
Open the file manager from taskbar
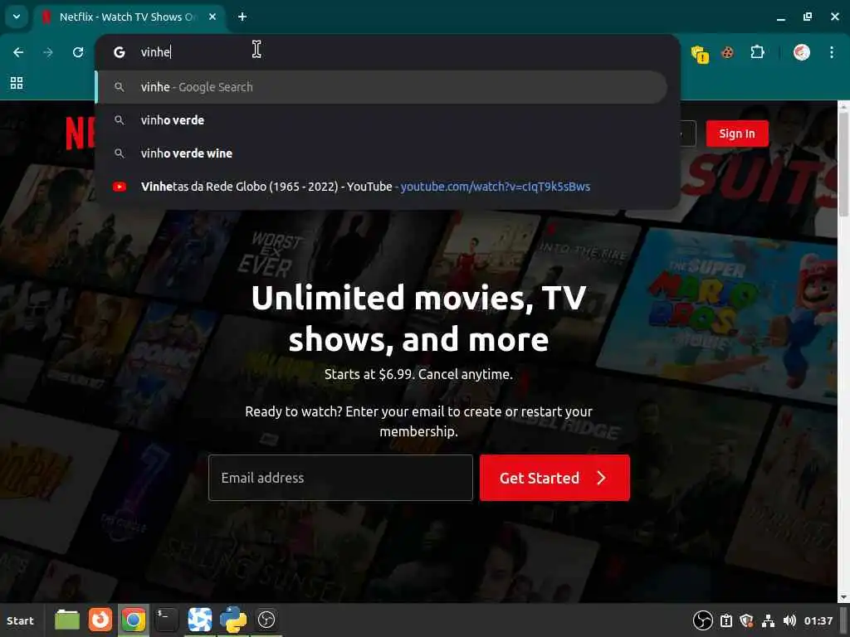pyautogui.click(x=67, y=620)
